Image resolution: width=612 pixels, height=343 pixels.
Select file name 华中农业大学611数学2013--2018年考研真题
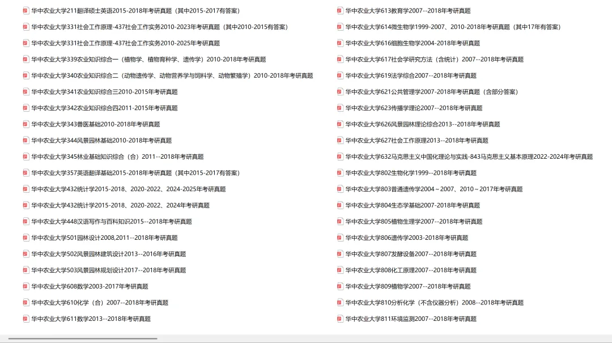(91, 319)
